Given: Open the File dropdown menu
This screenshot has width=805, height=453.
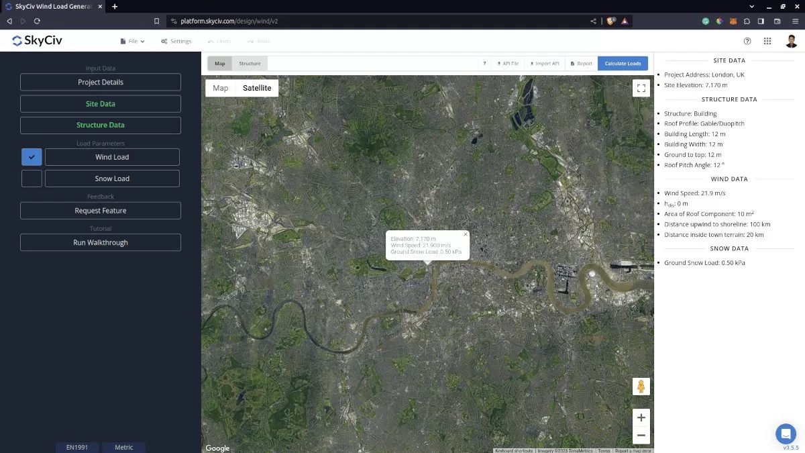Looking at the screenshot, I should [132, 42].
